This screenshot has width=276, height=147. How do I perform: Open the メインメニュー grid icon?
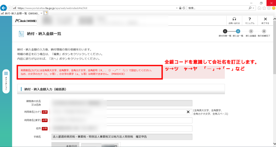point(6,73)
